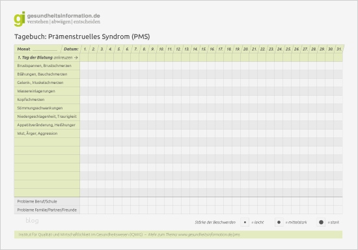Click the day 5. column header
Screen dimensions: 358x250
[x=118, y=49]
